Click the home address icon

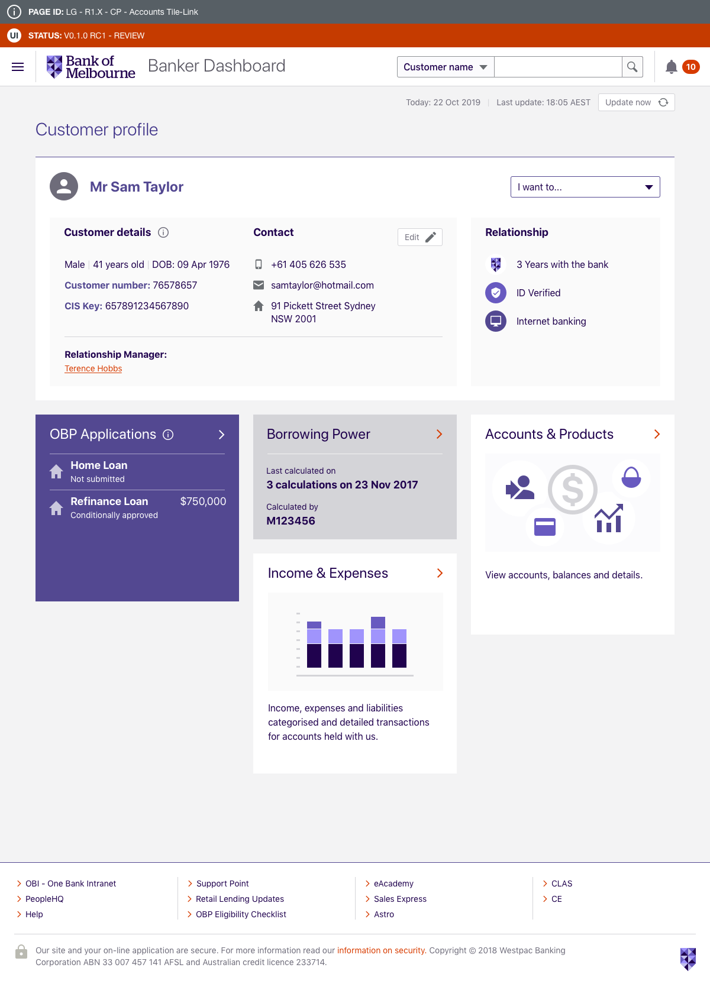(x=259, y=306)
